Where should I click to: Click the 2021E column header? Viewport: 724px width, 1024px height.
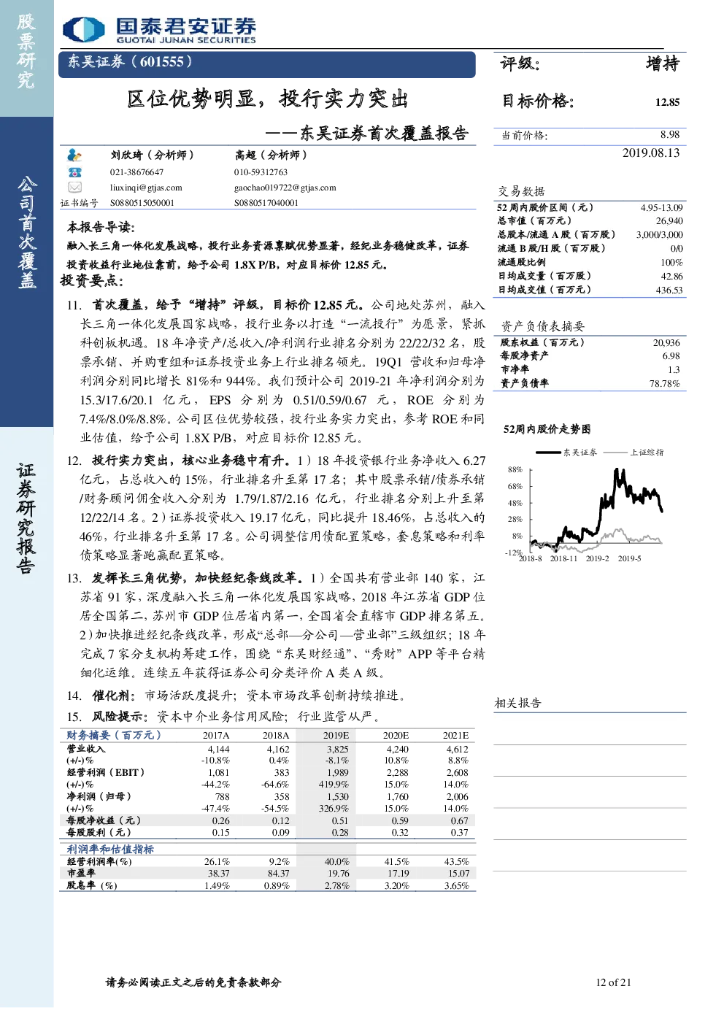point(455,735)
